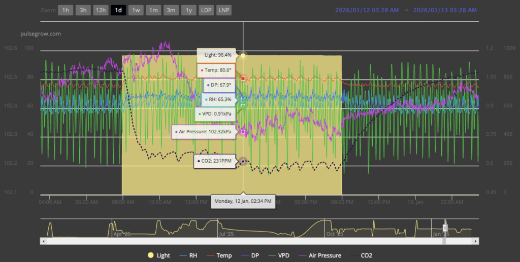
Task: Choose the 1w zoom option
Action: [136, 10]
